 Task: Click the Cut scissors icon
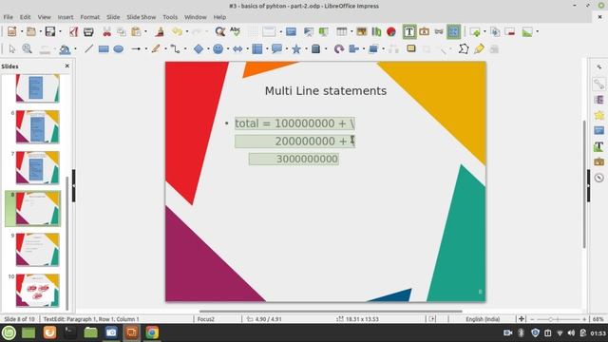pos(106,31)
